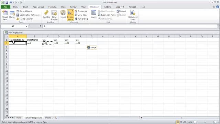The image size is (220, 124).
Task: Switch to the Sheet3 tab
Action: pyautogui.click(x=48, y=118)
